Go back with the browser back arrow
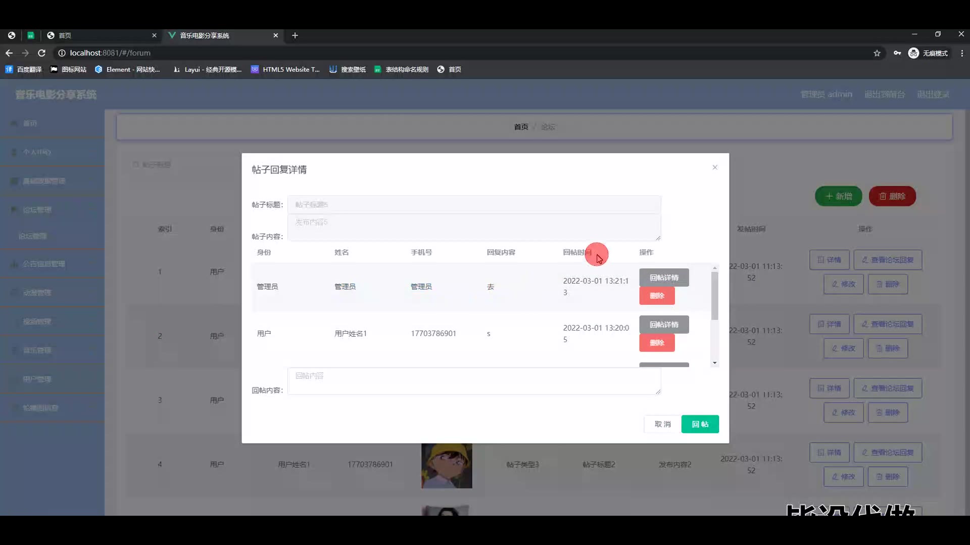This screenshot has height=545, width=970. coord(9,53)
